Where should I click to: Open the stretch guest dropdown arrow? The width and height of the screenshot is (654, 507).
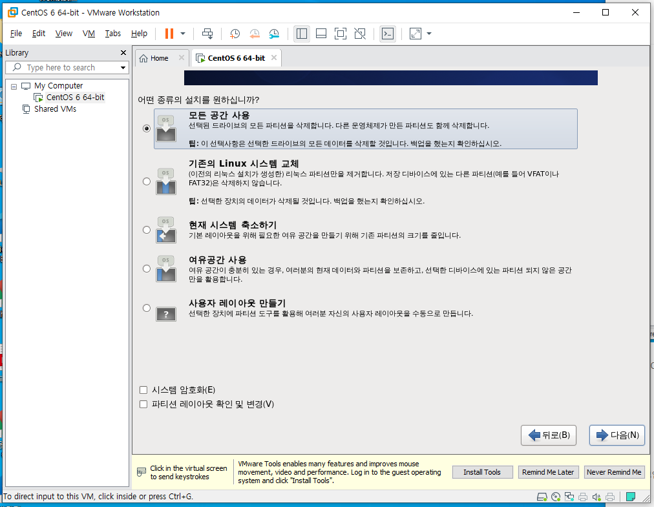(429, 34)
